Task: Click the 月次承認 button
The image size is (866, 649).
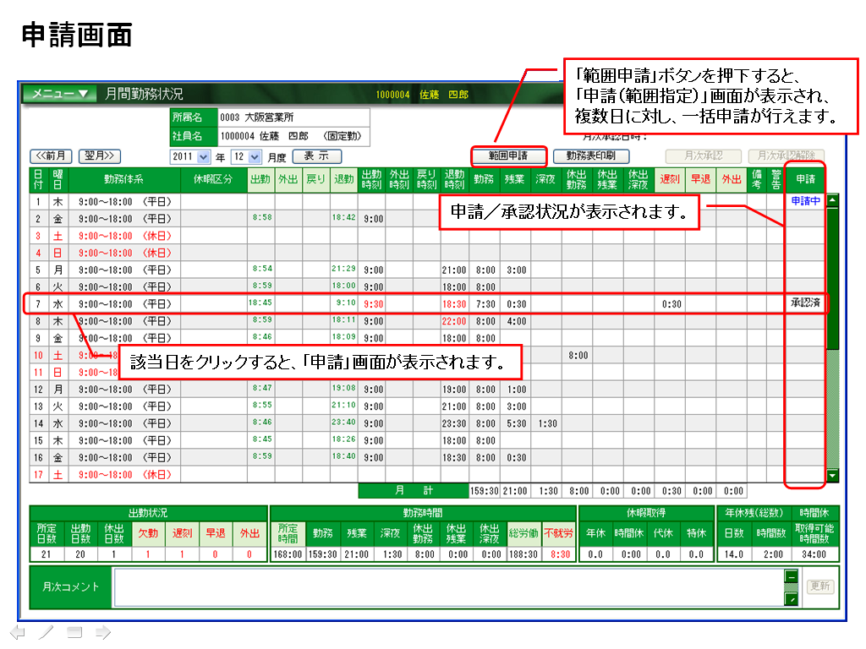Action: 703,156
